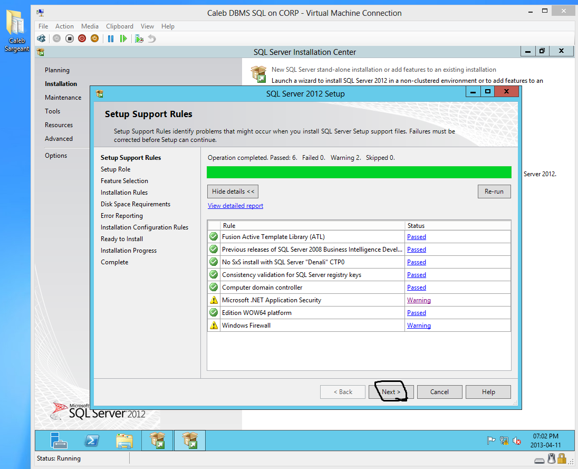Click the muted volume tray icon
578x469 pixels.
517,441
